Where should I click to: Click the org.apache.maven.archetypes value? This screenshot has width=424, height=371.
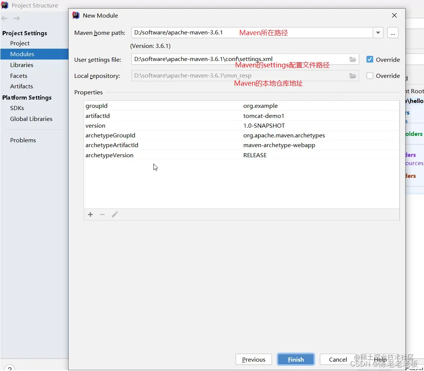coord(284,135)
